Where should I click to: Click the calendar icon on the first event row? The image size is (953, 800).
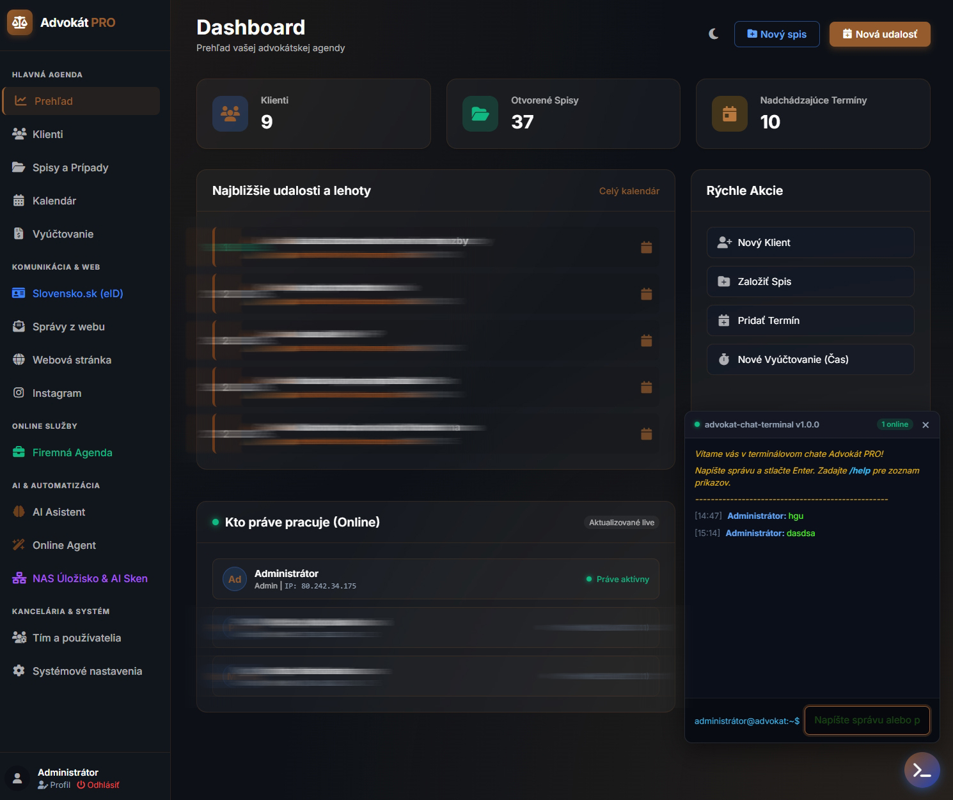647,247
